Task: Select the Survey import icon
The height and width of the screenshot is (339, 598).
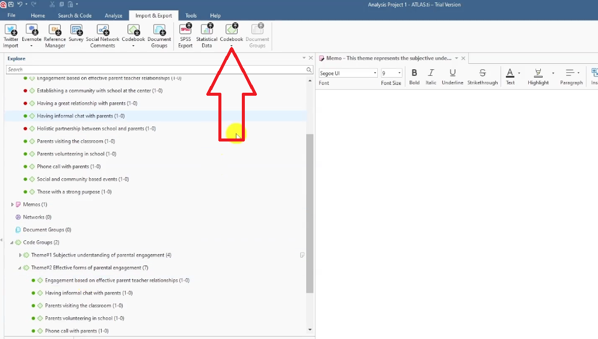Action: click(76, 30)
